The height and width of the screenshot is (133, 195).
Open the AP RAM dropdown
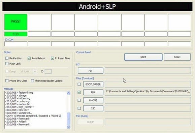point(28,71)
